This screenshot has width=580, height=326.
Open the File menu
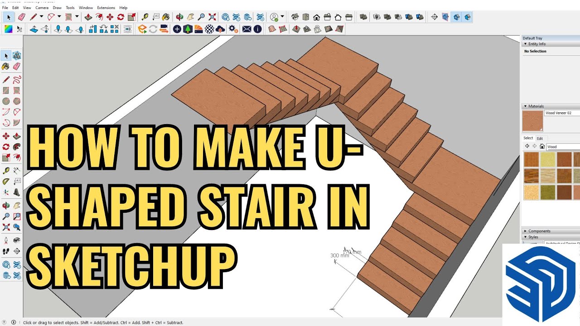[x=5, y=8]
